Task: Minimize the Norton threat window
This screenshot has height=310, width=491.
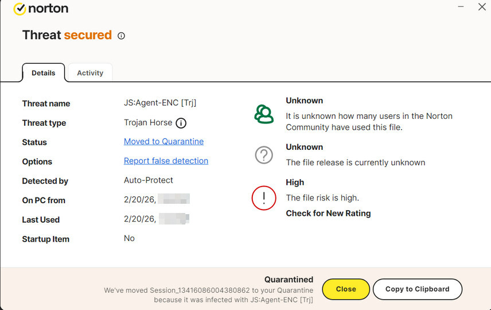Action: [x=460, y=6]
